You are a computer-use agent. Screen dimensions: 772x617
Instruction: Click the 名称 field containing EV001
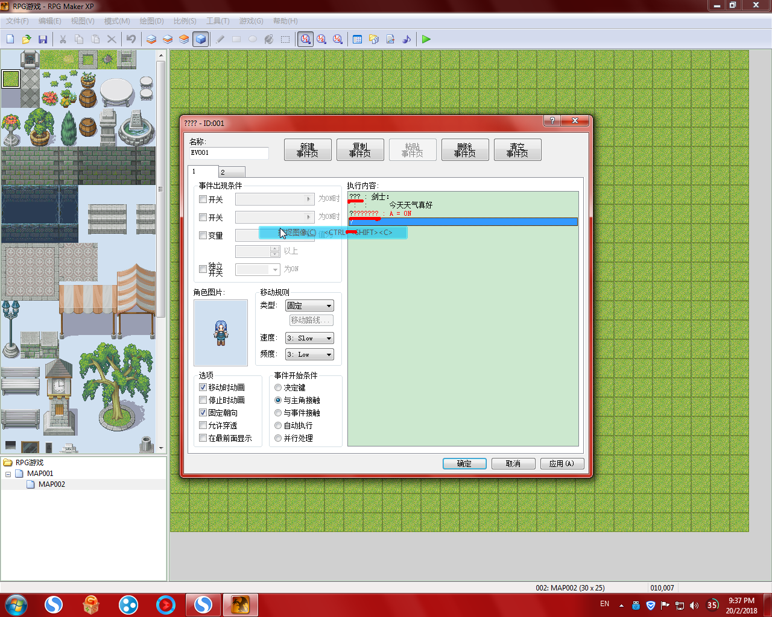click(229, 153)
